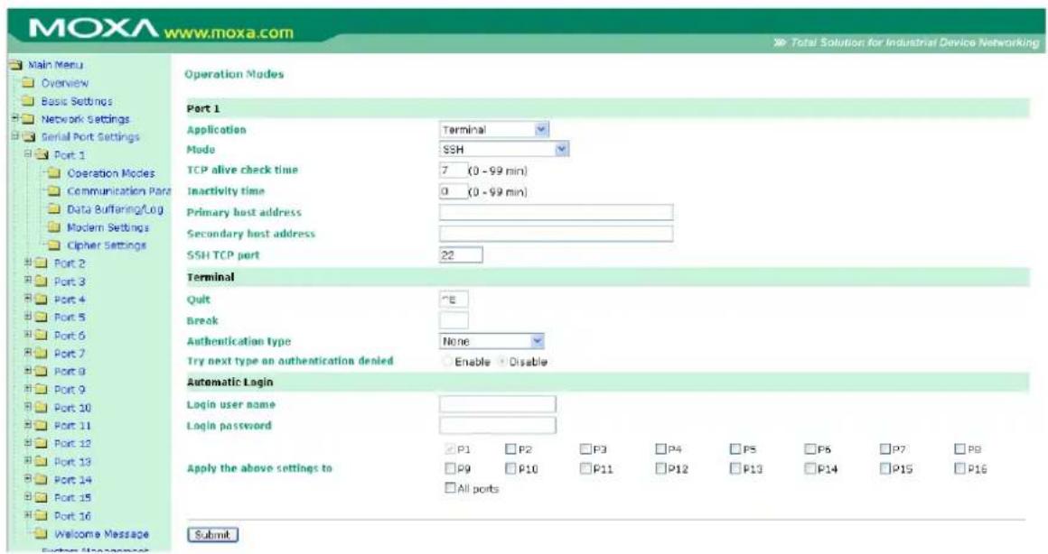Click the Welcome Message folder icon

(x=42, y=533)
